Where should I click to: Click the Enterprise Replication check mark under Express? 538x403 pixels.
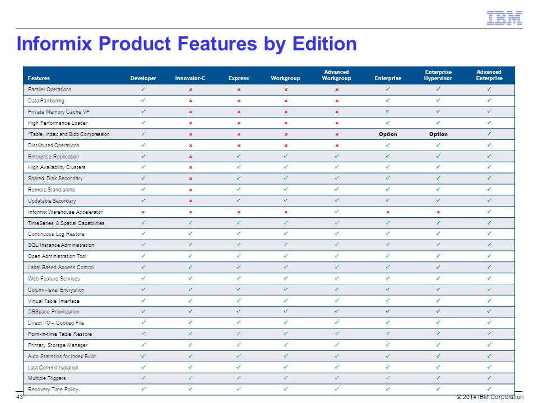(x=239, y=156)
